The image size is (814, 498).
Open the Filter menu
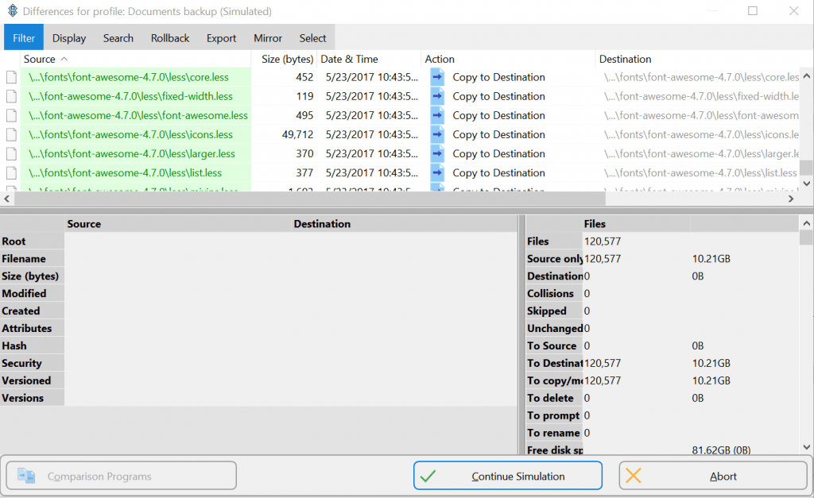24,38
